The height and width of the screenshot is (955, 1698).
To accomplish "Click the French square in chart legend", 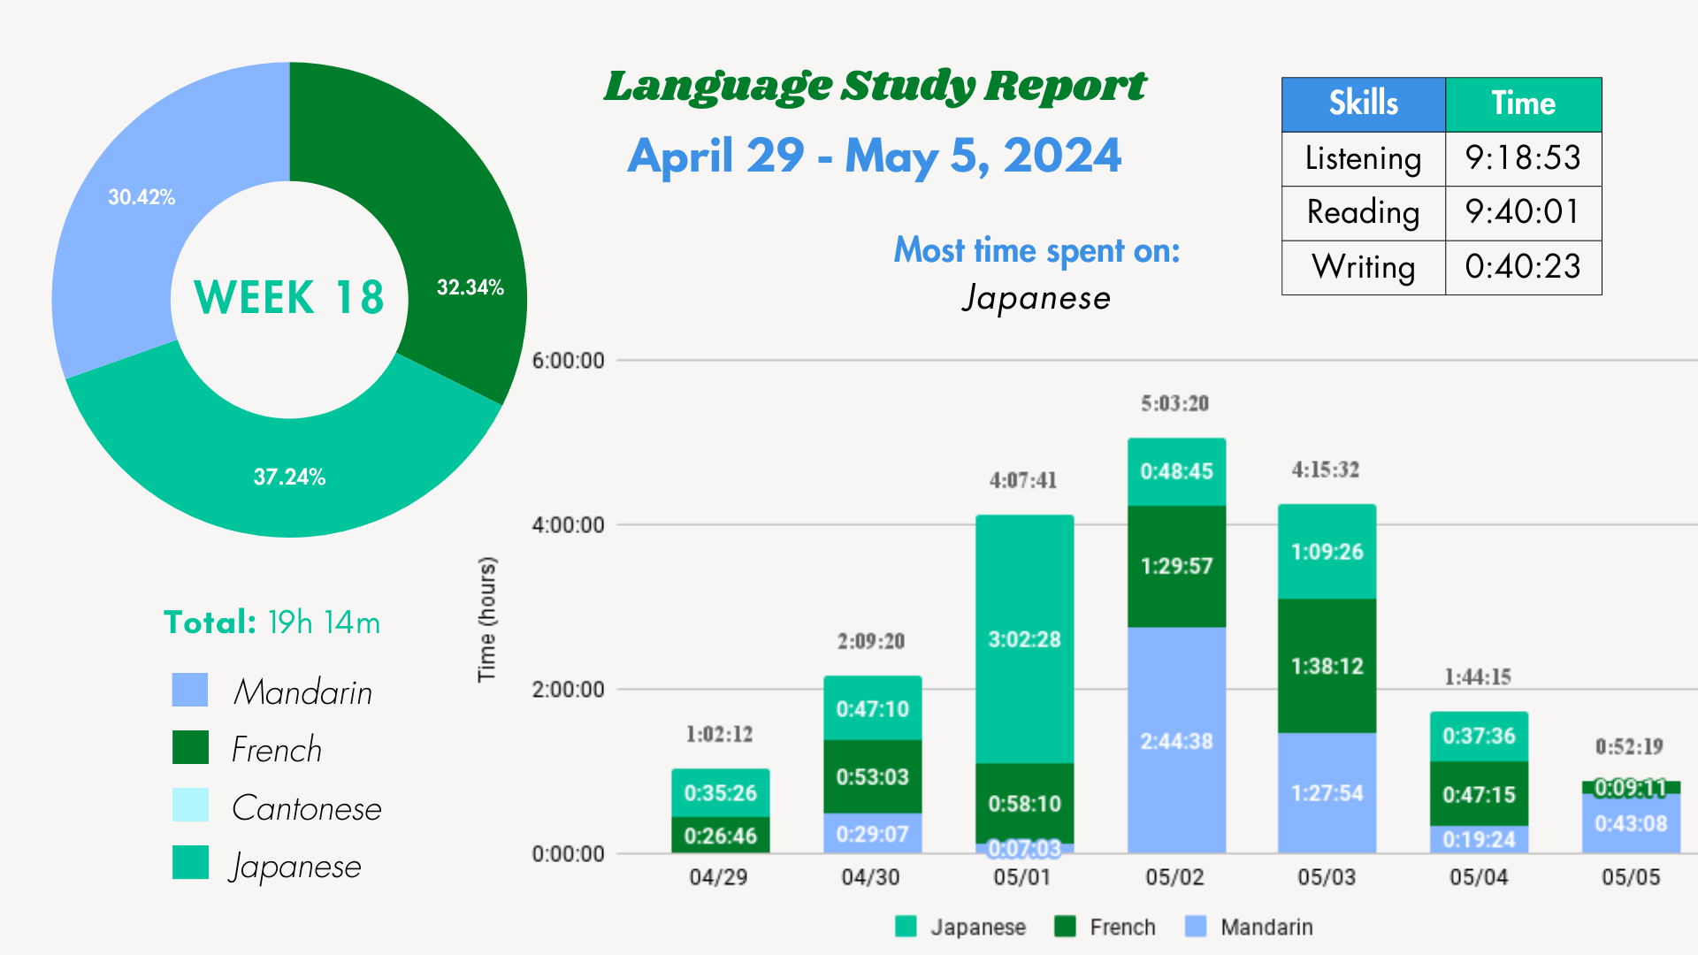I will [1065, 926].
